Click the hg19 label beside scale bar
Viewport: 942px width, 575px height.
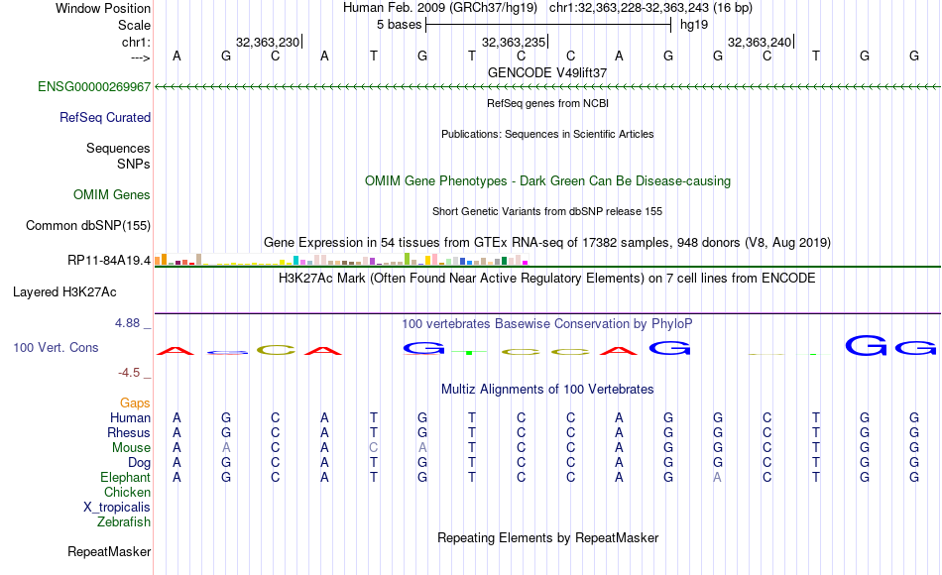pos(694,25)
